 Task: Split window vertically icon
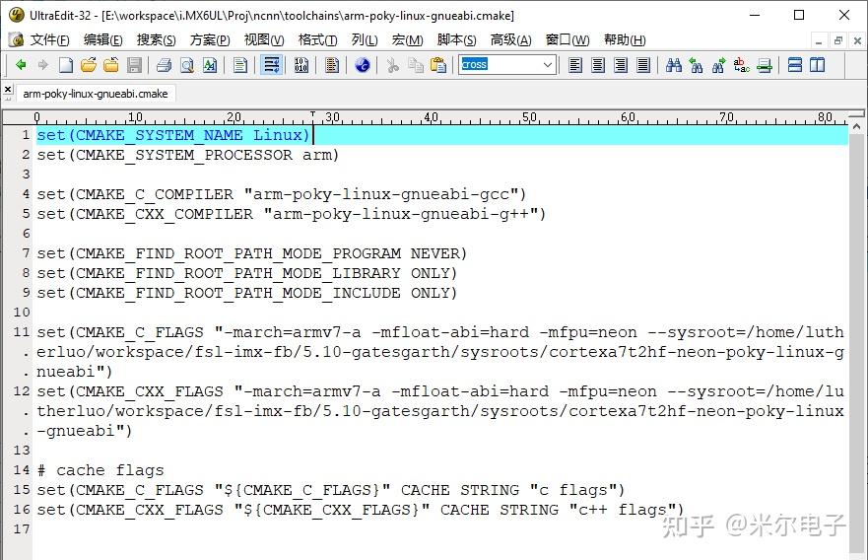point(818,65)
